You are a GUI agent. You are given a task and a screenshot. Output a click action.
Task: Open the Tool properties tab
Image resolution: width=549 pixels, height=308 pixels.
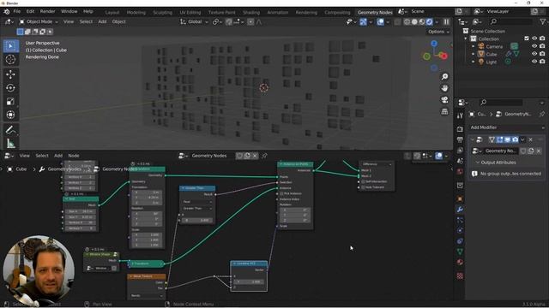pyautogui.click(x=460, y=115)
